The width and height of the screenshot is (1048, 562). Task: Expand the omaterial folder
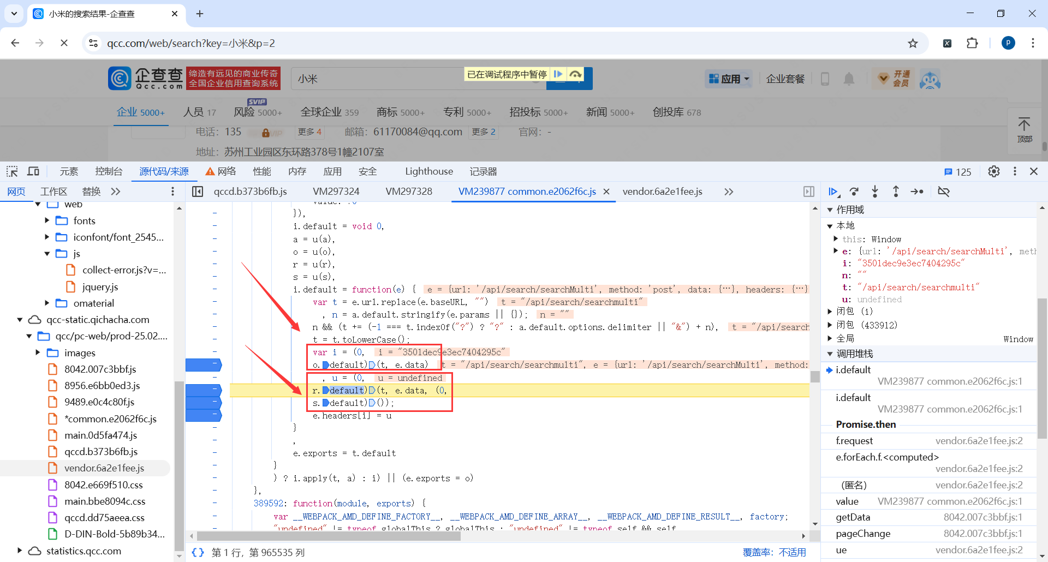click(x=47, y=303)
